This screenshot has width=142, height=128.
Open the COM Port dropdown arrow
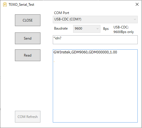(135, 20)
